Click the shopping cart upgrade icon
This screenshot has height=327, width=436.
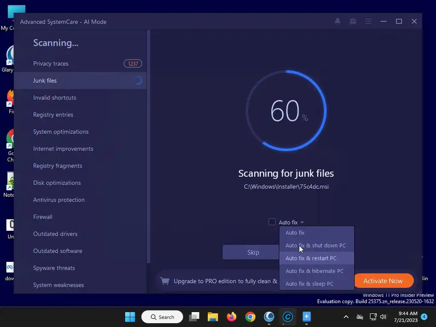165,281
